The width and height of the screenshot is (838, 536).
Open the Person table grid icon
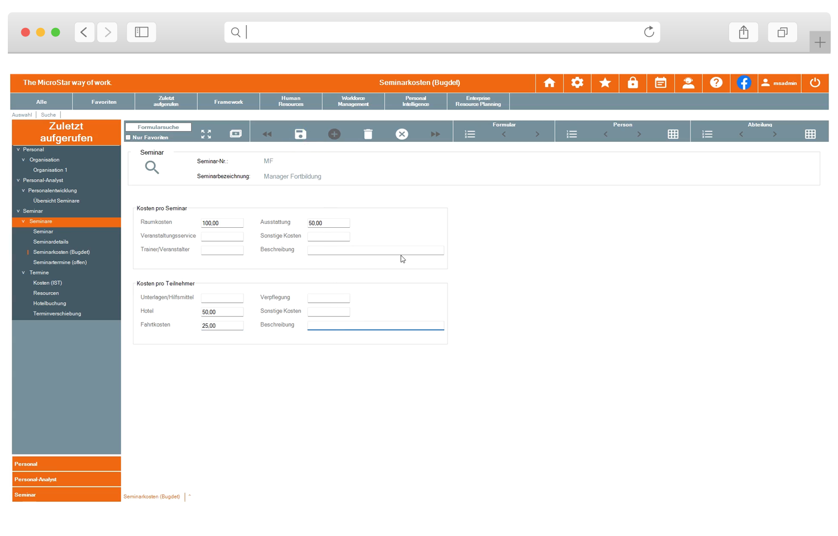[673, 134]
